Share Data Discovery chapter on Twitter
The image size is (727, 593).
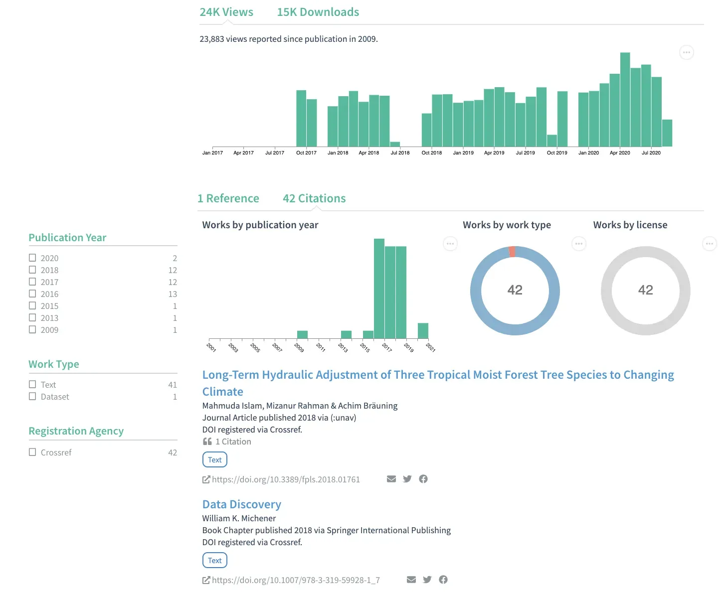click(427, 580)
